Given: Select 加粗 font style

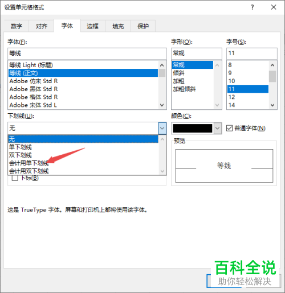Looking at the screenshot, I should tap(193, 81).
